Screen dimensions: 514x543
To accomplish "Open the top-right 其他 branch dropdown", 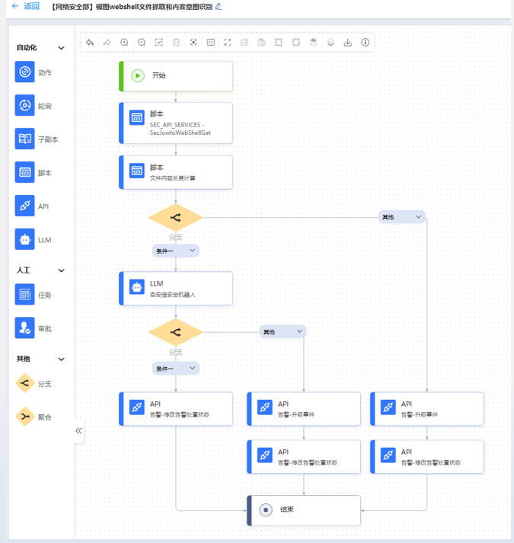I will pos(402,217).
